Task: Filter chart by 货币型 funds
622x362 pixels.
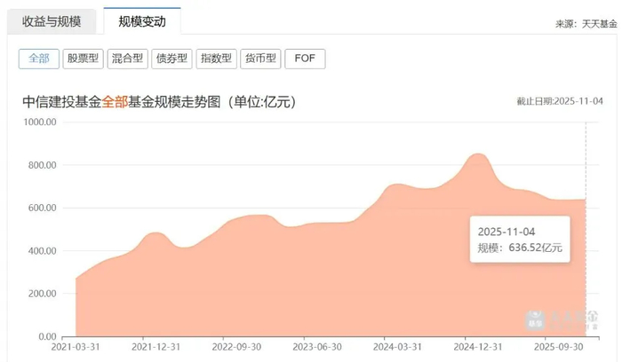Action: [260, 59]
